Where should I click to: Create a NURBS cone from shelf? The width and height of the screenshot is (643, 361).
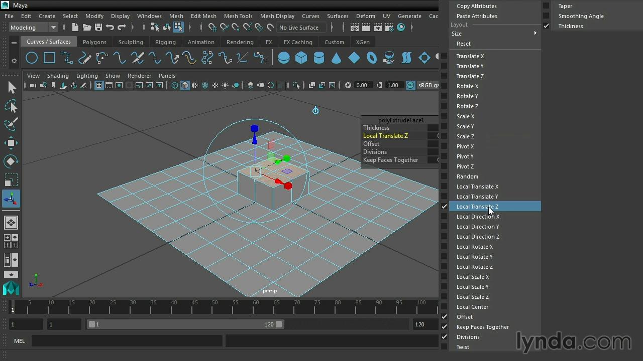pyautogui.click(x=336, y=58)
